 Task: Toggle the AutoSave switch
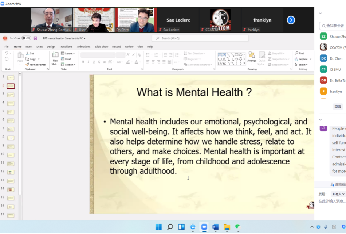coord(26,38)
